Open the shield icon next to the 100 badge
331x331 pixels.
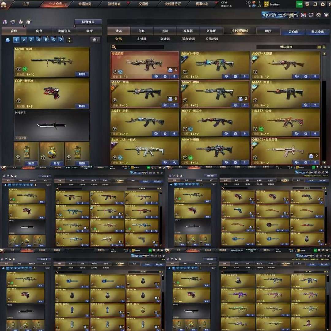[x=307, y=4]
